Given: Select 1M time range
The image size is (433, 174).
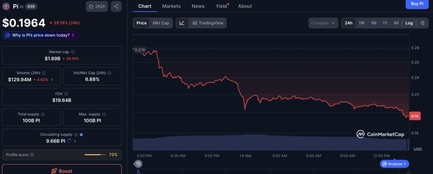Looking at the screenshot, I should 373,23.
